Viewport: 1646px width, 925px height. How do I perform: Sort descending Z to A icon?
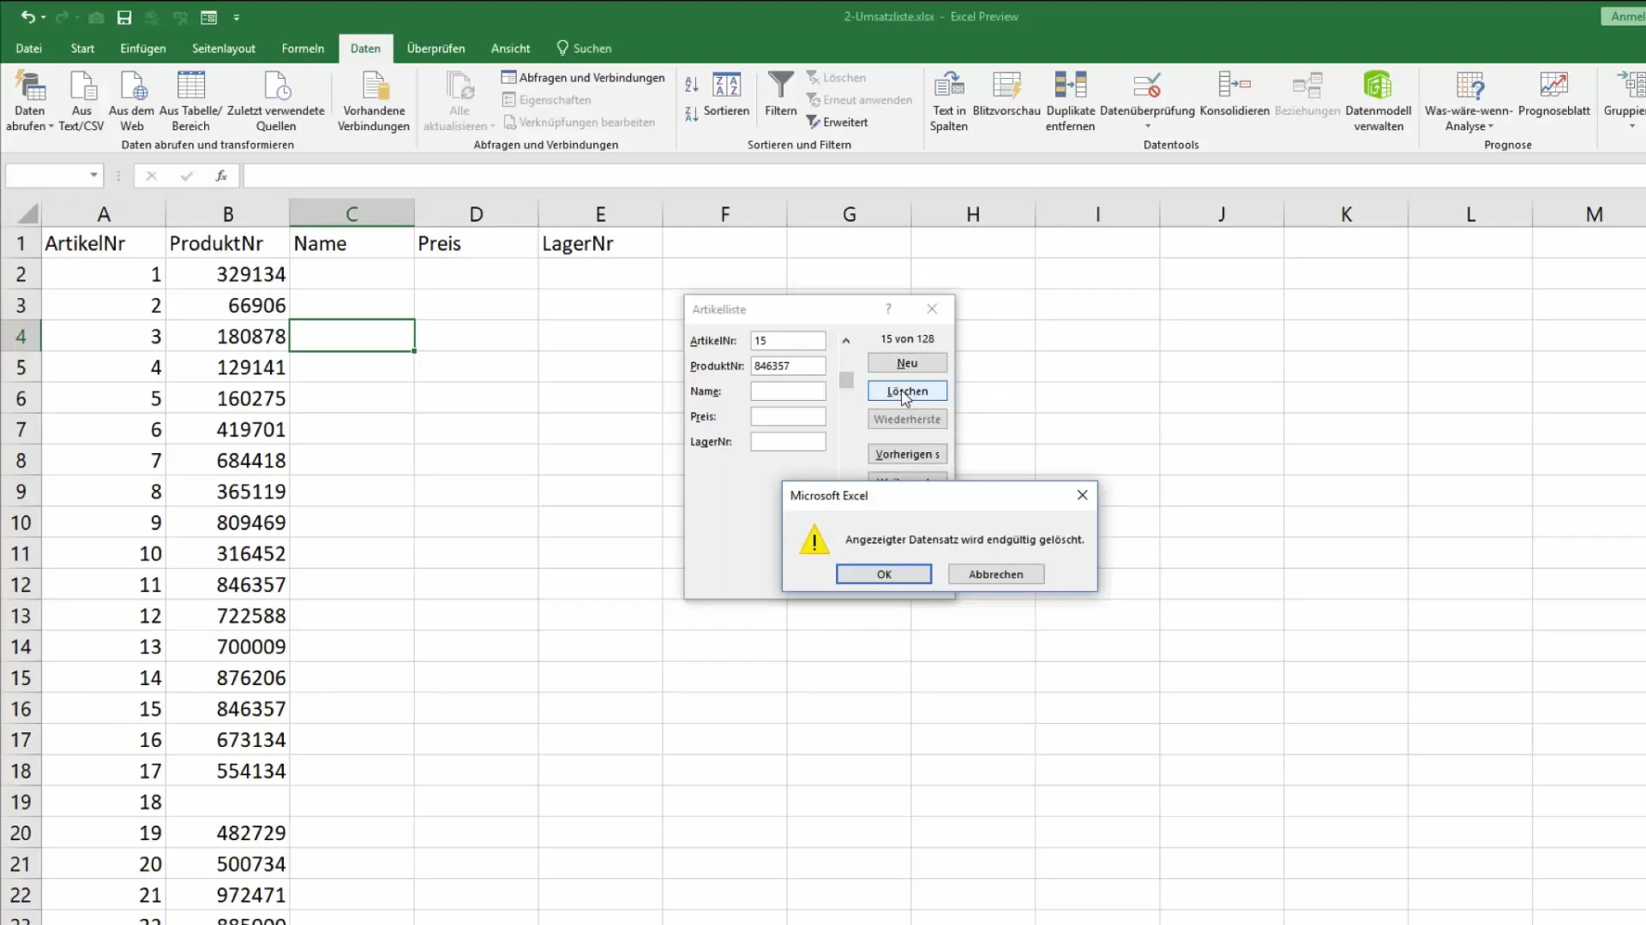tap(692, 113)
